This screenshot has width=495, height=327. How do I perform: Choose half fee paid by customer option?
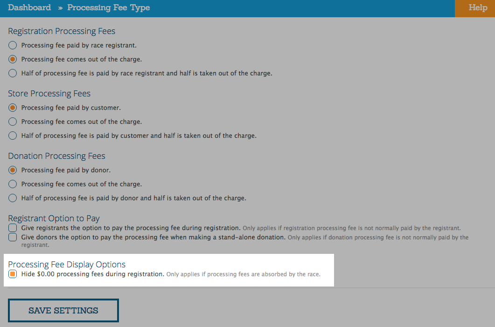(x=12, y=136)
